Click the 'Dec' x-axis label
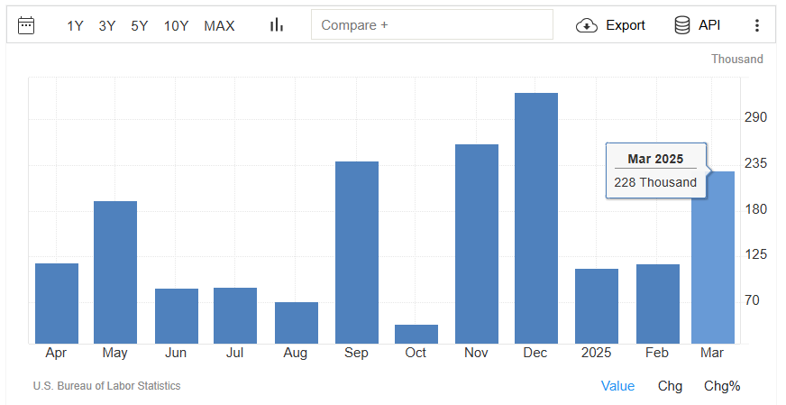This screenshot has width=786, height=405. 535,353
